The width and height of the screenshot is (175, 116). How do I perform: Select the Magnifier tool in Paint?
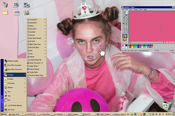point(126,18)
